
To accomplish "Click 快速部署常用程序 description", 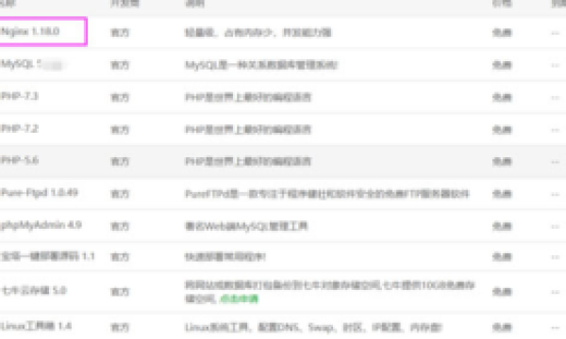I will tap(225, 257).
